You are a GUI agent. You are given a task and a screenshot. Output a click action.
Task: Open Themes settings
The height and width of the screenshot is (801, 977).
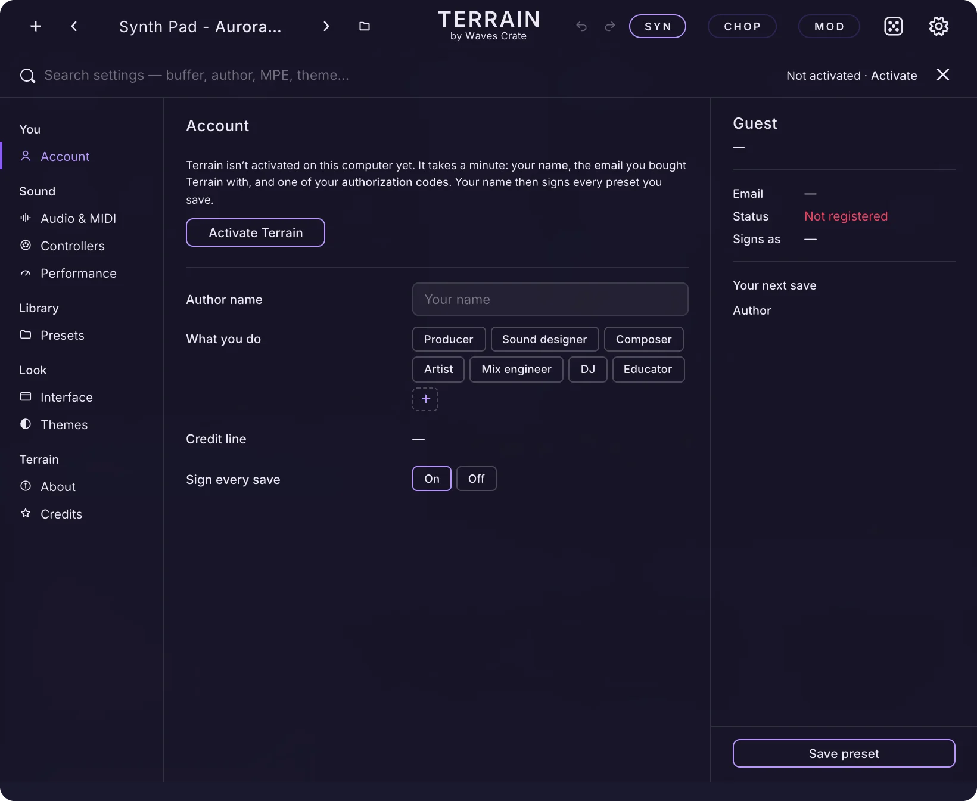point(82,424)
